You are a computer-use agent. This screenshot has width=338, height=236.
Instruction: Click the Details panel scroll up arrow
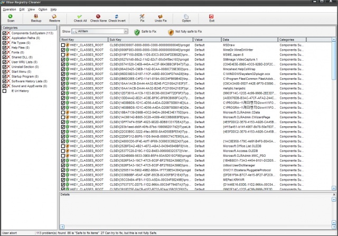(334, 200)
